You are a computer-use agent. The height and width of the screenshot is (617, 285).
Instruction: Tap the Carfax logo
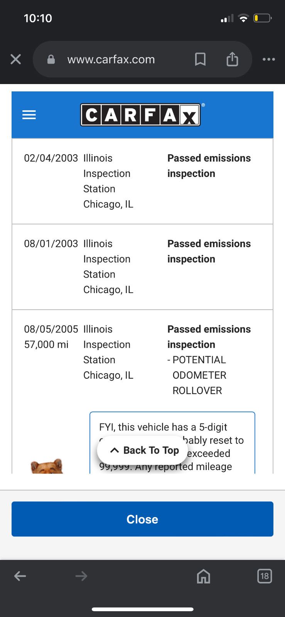pos(140,115)
